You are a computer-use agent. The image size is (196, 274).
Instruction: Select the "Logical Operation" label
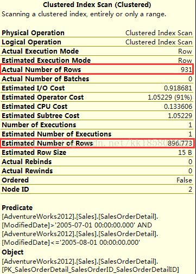31,42
